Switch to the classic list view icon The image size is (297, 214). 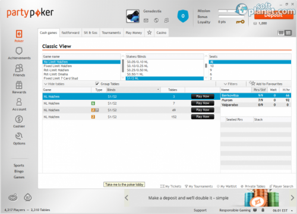288,33
